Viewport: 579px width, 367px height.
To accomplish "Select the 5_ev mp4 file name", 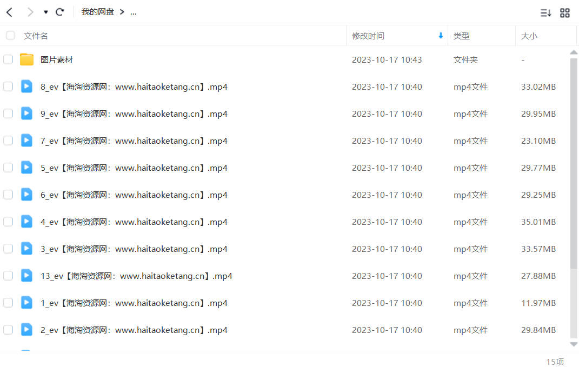I will (134, 168).
